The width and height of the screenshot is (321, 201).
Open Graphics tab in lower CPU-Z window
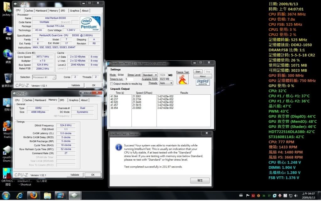pos(74,100)
